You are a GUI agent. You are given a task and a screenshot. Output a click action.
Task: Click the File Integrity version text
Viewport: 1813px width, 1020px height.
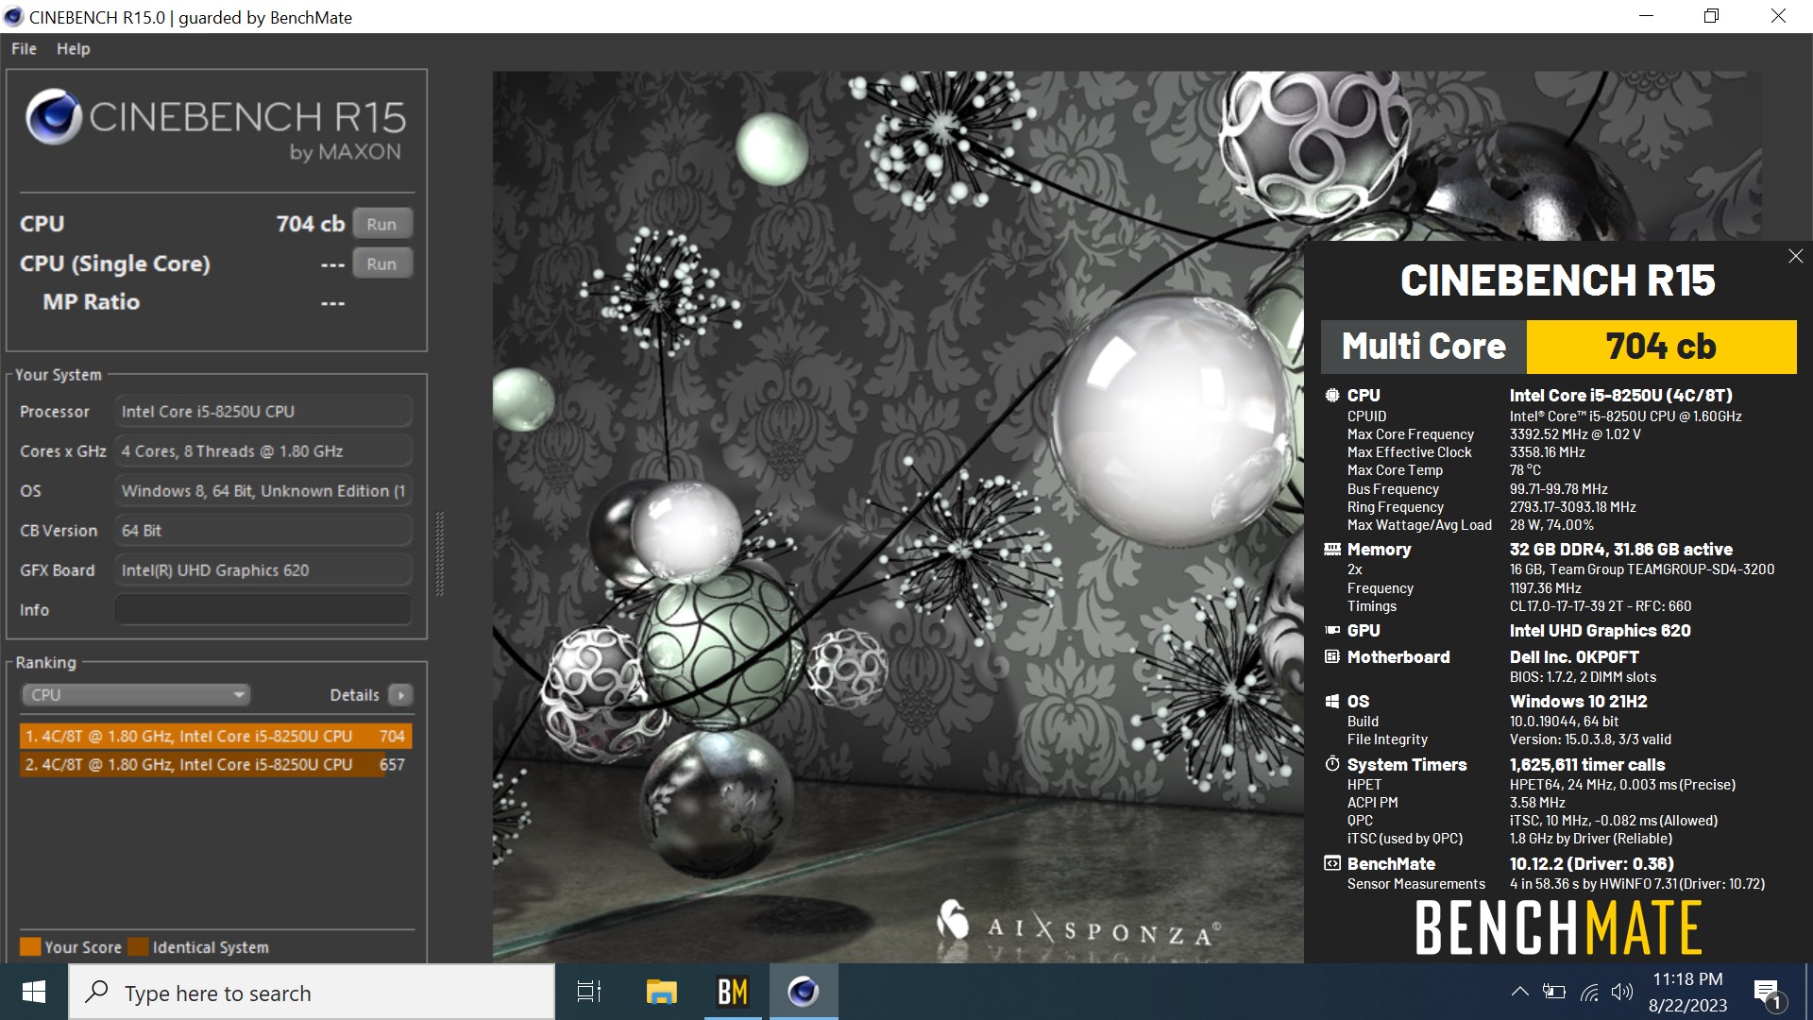click(x=1590, y=739)
